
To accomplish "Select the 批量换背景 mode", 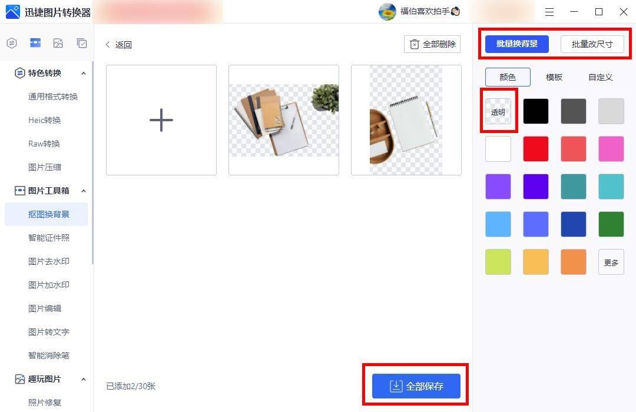I will coord(517,44).
